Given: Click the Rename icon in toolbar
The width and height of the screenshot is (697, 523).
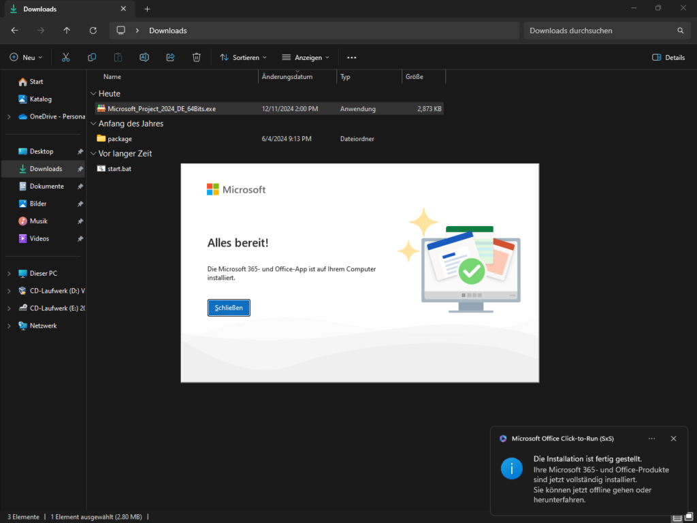Looking at the screenshot, I should (144, 57).
